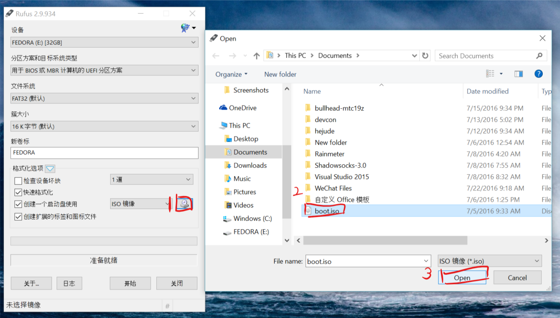Screen dimensions: 560x318
Task: Click the Search Documents box
Action: point(491,56)
